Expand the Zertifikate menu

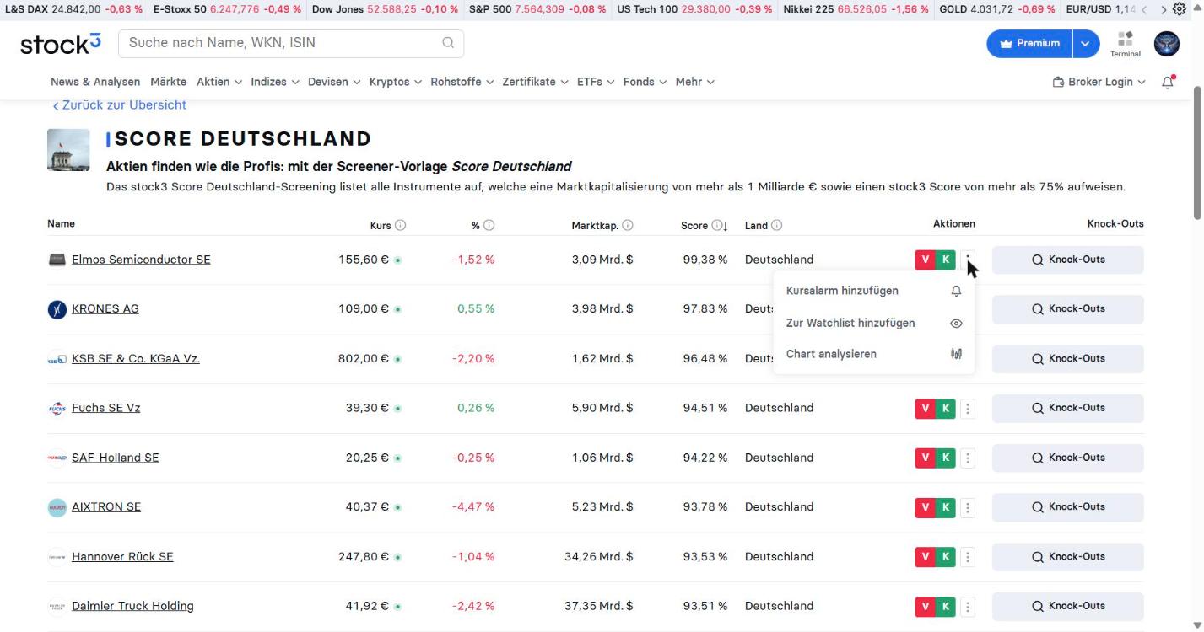(535, 82)
